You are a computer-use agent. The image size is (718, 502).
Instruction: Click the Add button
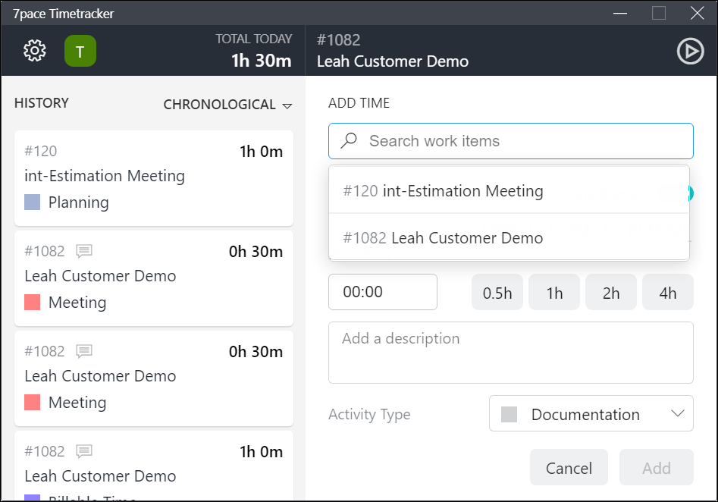[x=656, y=468]
